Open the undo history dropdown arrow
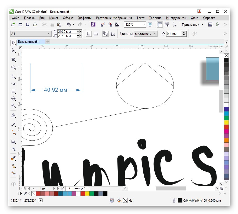Image resolution: width=238 pixels, height=214 pixels. click(x=74, y=24)
